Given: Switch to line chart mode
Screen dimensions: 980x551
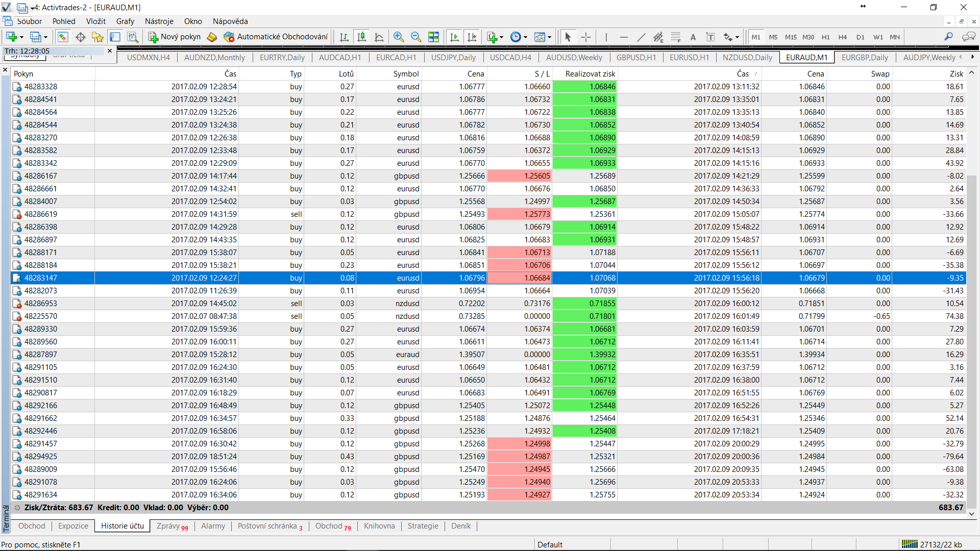Looking at the screenshot, I should [x=379, y=37].
